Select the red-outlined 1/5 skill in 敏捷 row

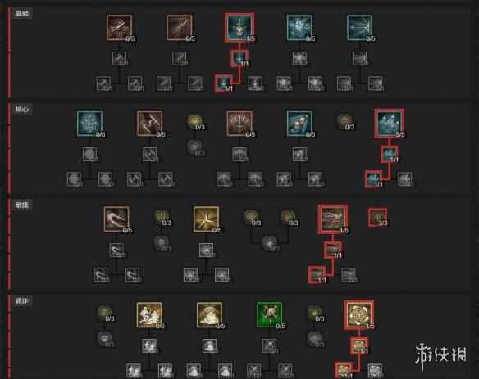(x=333, y=219)
